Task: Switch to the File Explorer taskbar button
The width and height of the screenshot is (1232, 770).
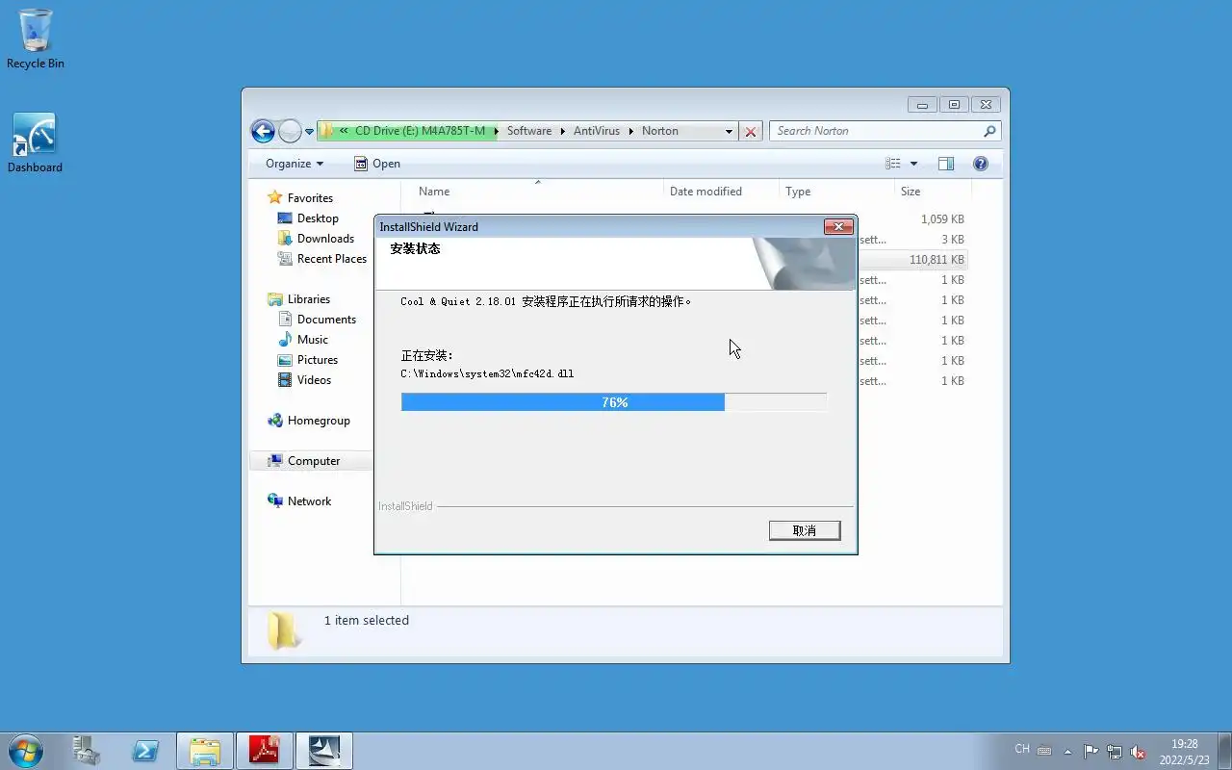Action: click(205, 751)
